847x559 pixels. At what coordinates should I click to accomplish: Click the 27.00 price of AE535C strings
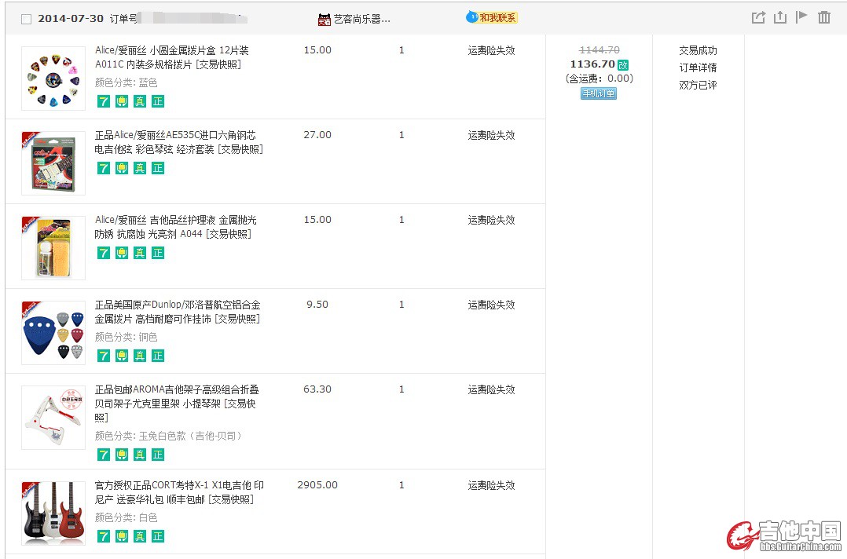tap(317, 135)
